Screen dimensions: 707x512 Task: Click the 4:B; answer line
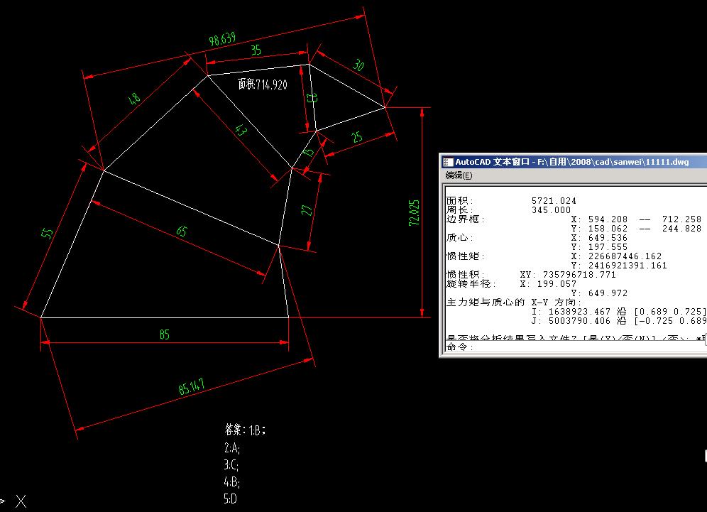(231, 482)
